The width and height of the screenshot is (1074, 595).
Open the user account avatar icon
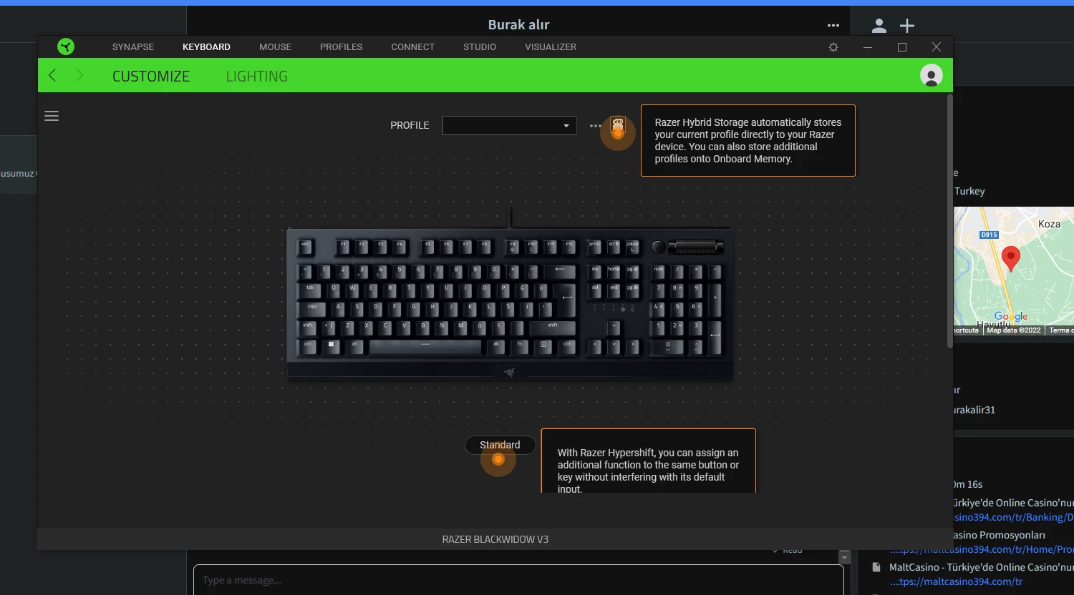click(x=932, y=75)
